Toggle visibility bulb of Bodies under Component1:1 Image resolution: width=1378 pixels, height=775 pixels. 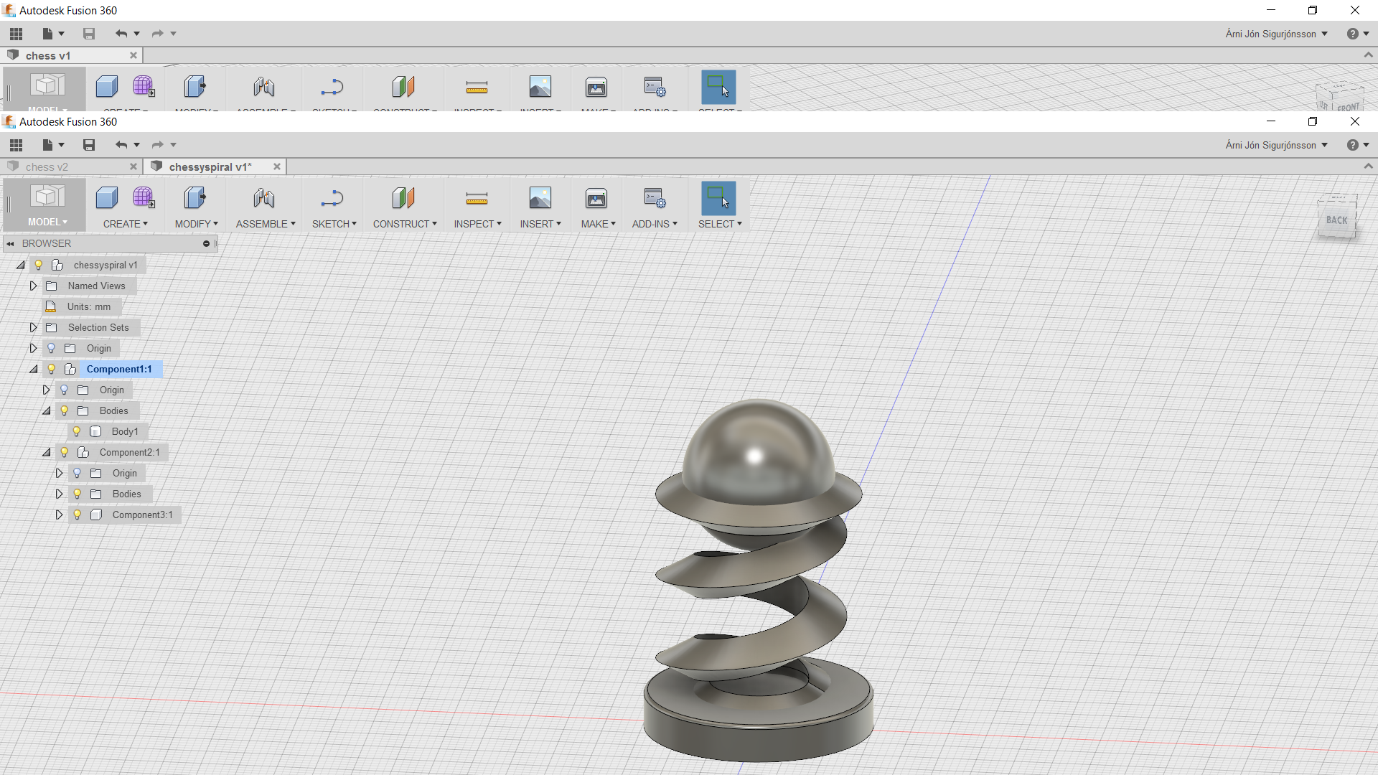point(64,410)
